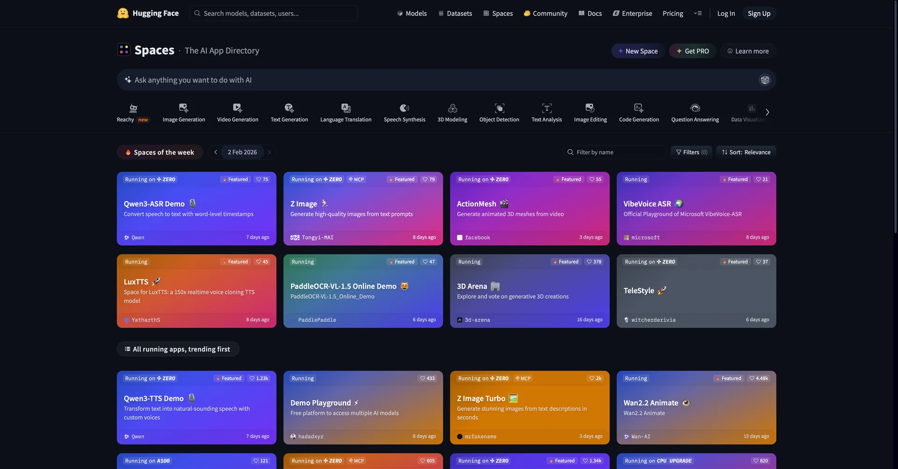Go to next Spaces of the week date
Screen dimensions: 898x469
click(269, 152)
